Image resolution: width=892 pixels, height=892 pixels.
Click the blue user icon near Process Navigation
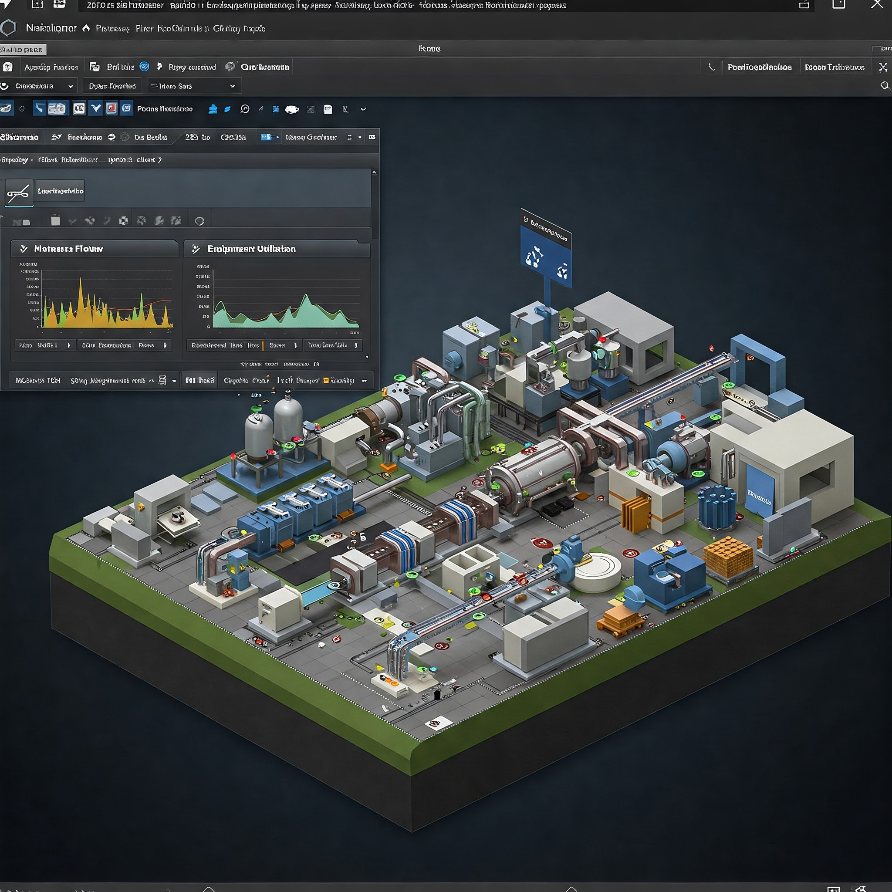[x=213, y=109]
